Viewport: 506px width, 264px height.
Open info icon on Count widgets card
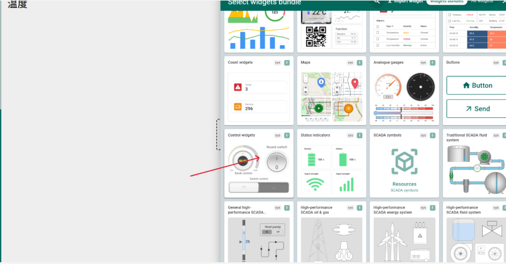point(287,63)
